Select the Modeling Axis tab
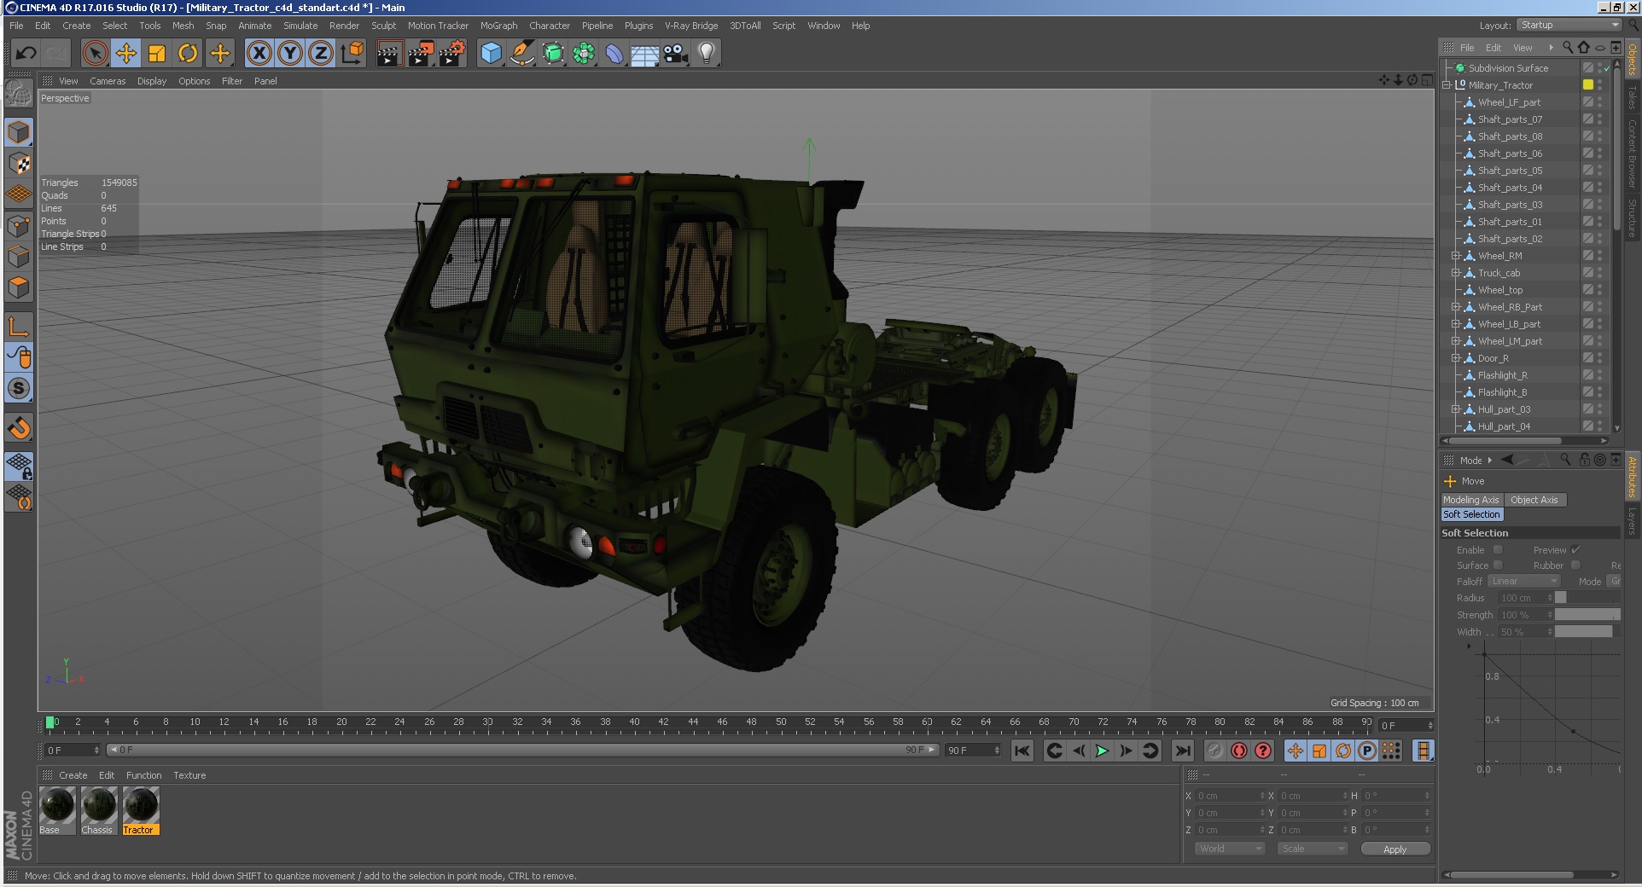1642x887 pixels. [x=1471, y=500]
